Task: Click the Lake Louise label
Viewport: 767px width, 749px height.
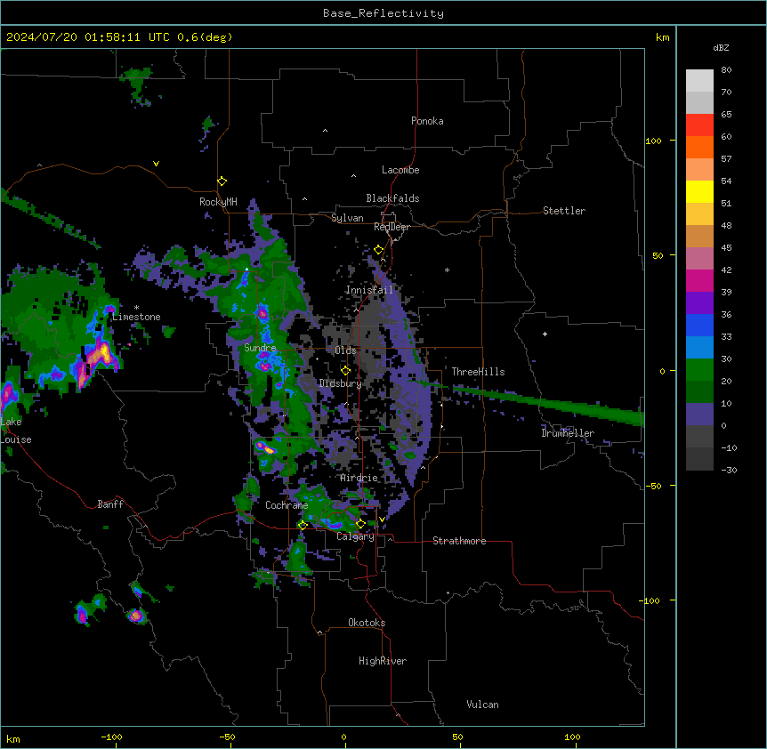Action: click(x=16, y=431)
